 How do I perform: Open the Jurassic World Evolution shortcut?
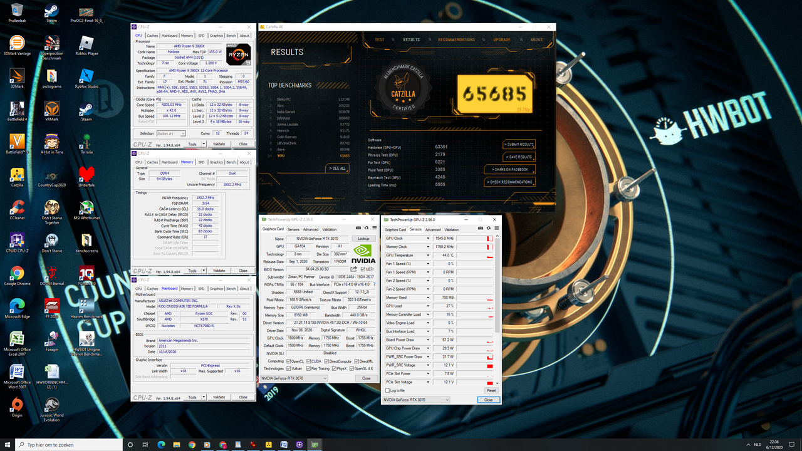point(51,410)
